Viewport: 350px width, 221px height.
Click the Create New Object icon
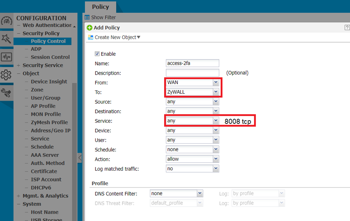click(x=90, y=37)
